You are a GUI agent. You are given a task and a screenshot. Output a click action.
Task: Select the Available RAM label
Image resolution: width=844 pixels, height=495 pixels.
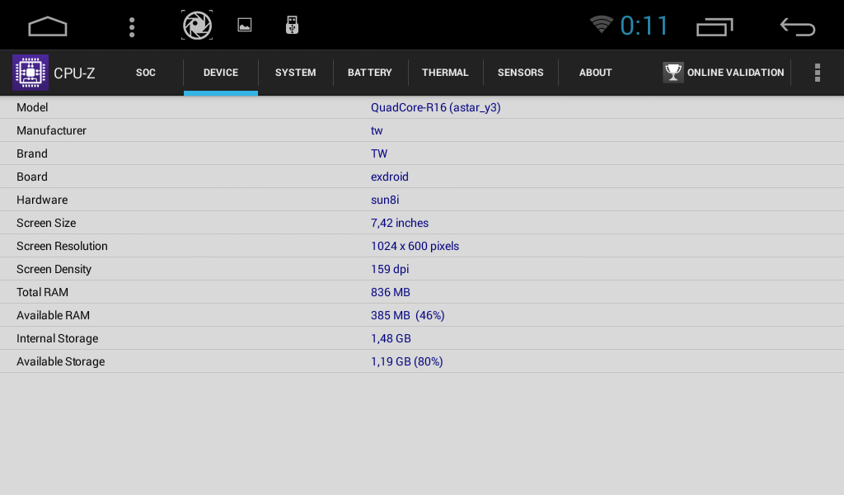coord(53,316)
